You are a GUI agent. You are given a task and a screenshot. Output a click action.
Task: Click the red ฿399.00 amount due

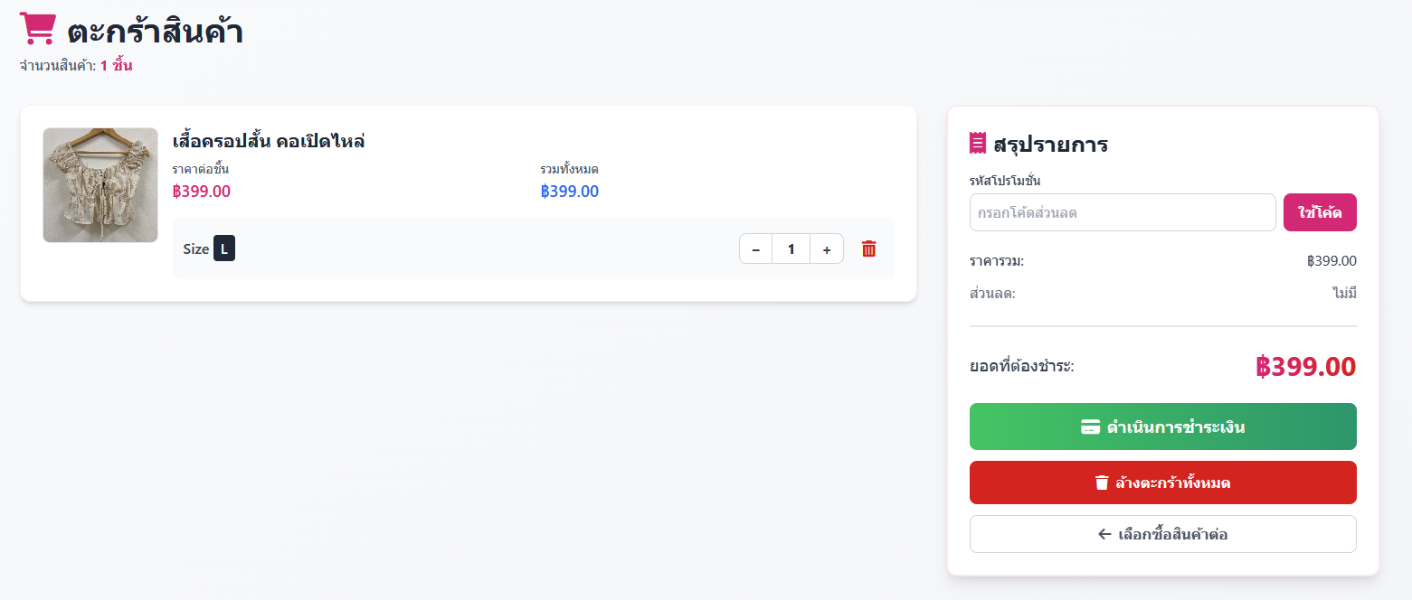(1305, 367)
